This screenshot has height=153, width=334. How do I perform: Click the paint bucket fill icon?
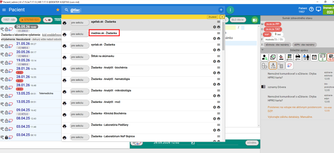coord(281,57)
